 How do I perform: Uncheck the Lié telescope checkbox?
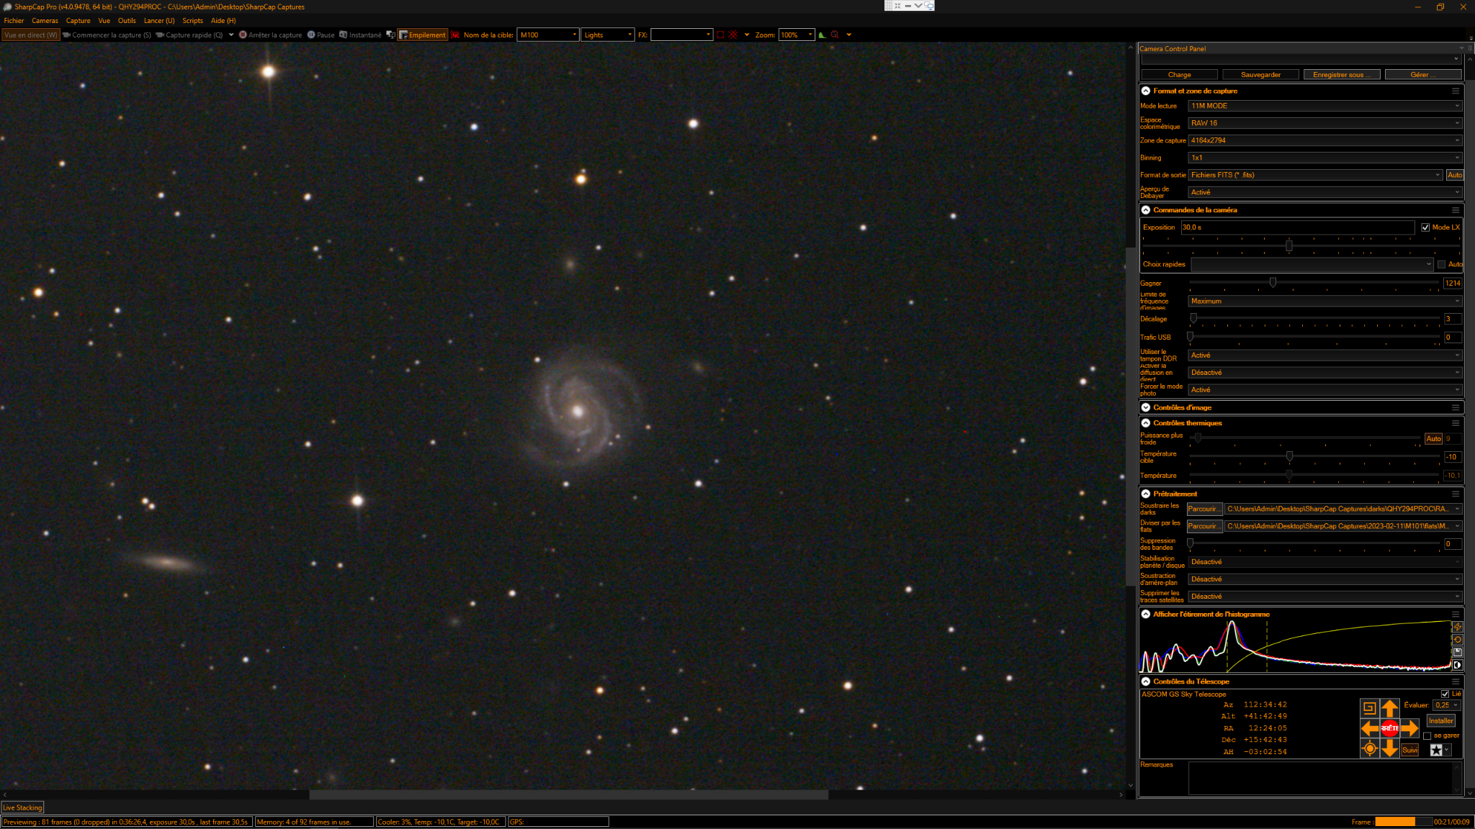click(1445, 694)
